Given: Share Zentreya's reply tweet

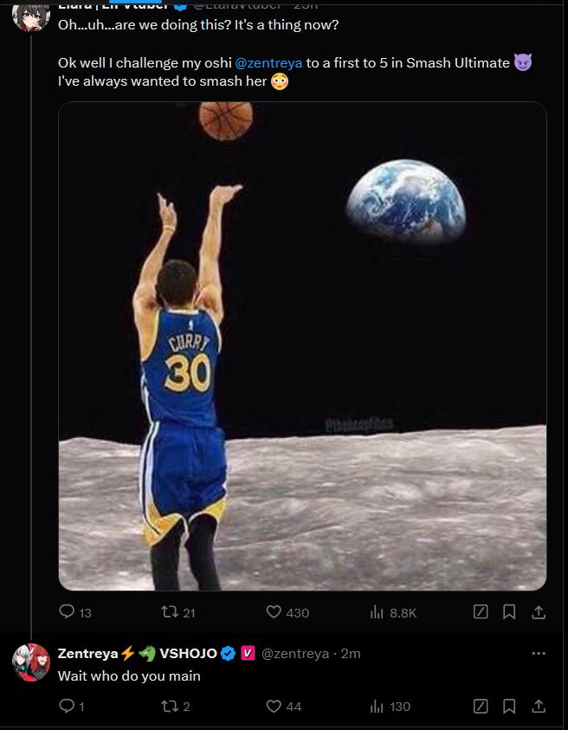Looking at the screenshot, I should [538, 706].
